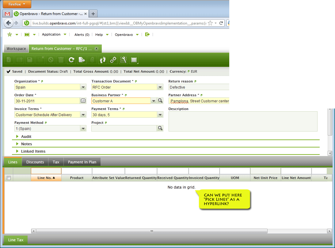Open the Payment Terms dropdown arrow
Image resolution: width=335 pixels, height=248 pixels.
coord(160,115)
